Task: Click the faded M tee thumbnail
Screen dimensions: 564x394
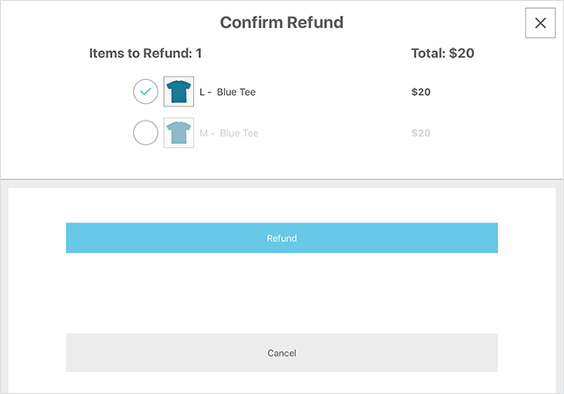Action: [179, 134]
